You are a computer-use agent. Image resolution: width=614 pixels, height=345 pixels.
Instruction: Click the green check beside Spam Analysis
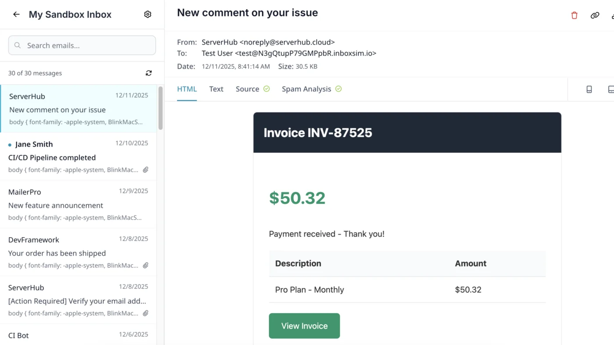point(338,88)
